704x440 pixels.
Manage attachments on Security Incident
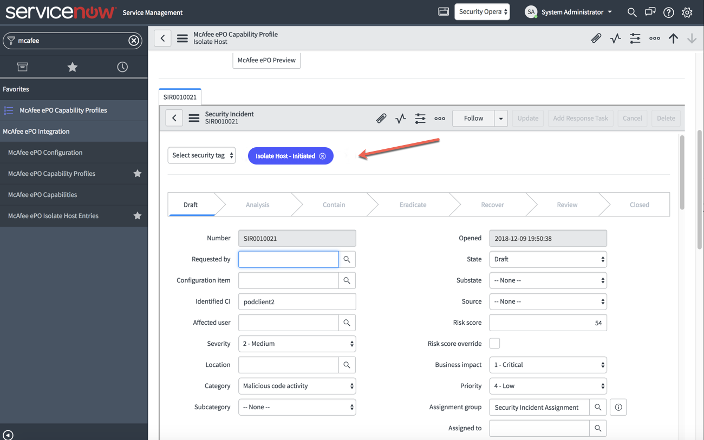coord(381,118)
